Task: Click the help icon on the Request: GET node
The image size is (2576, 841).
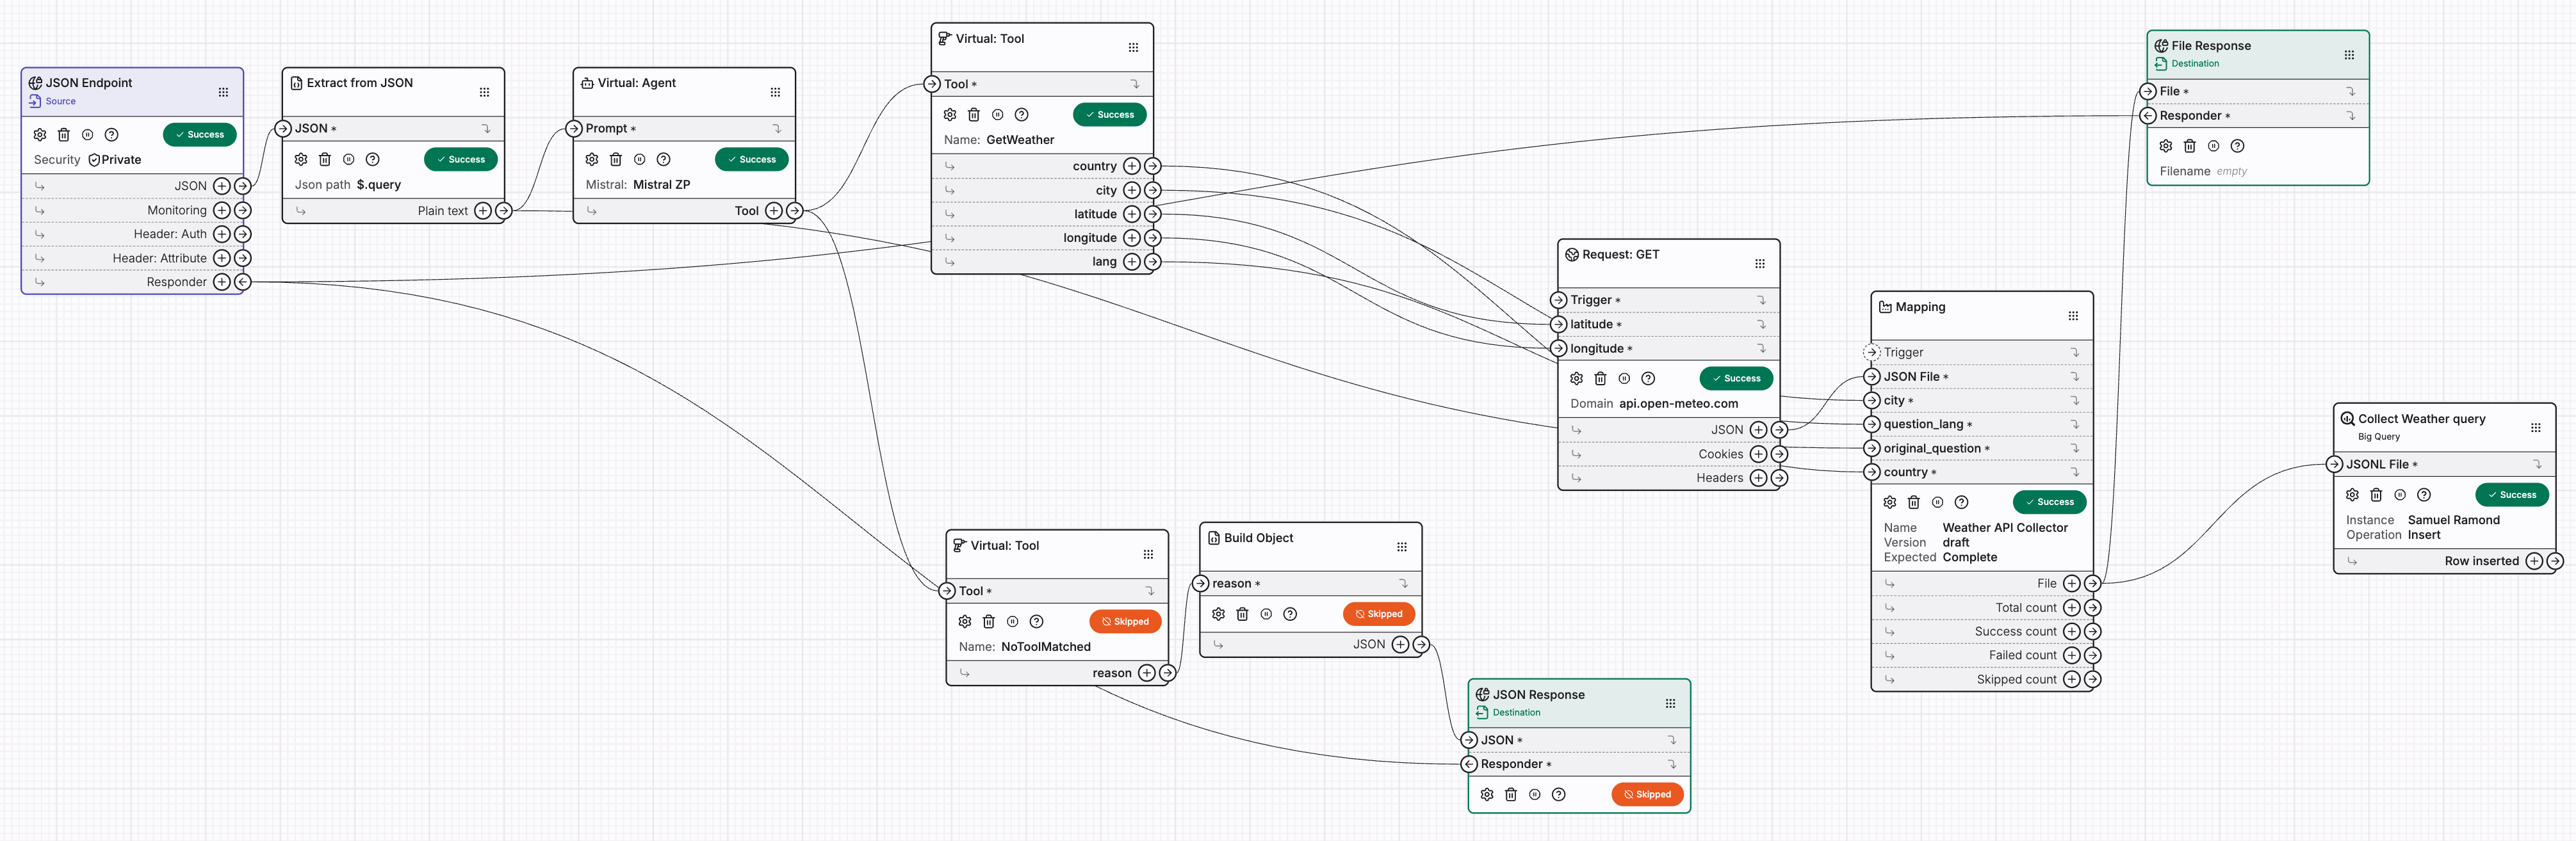Action: click(1648, 378)
